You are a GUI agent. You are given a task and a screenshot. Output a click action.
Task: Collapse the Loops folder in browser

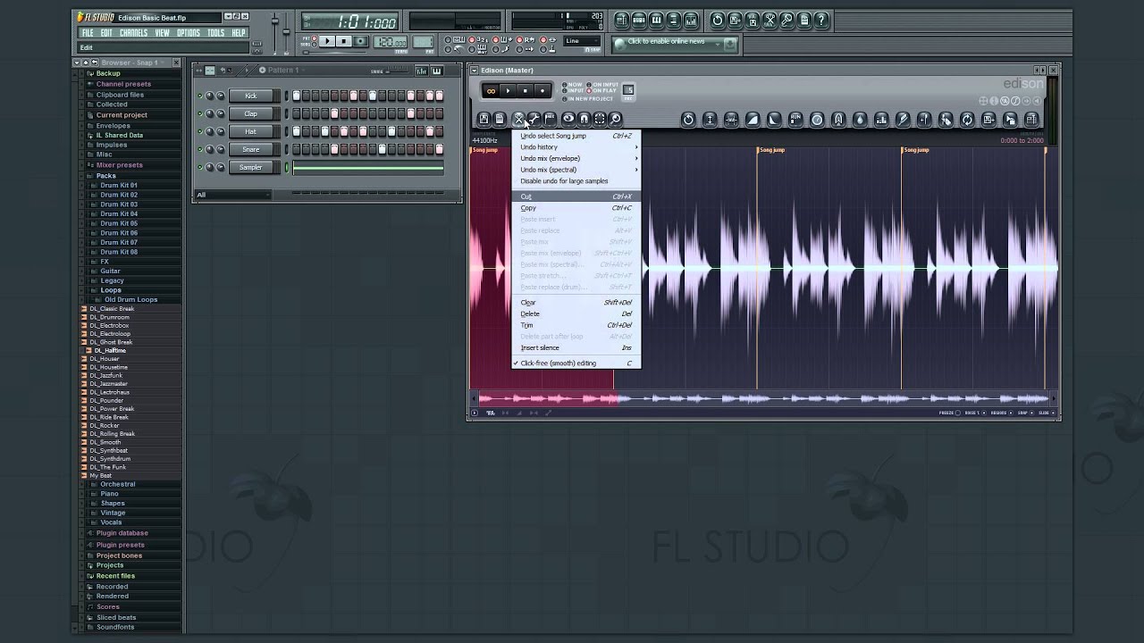point(110,290)
